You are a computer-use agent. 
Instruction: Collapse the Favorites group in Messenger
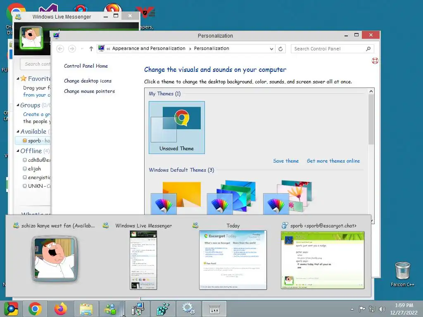pyautogui.click(x=18, y=79)
